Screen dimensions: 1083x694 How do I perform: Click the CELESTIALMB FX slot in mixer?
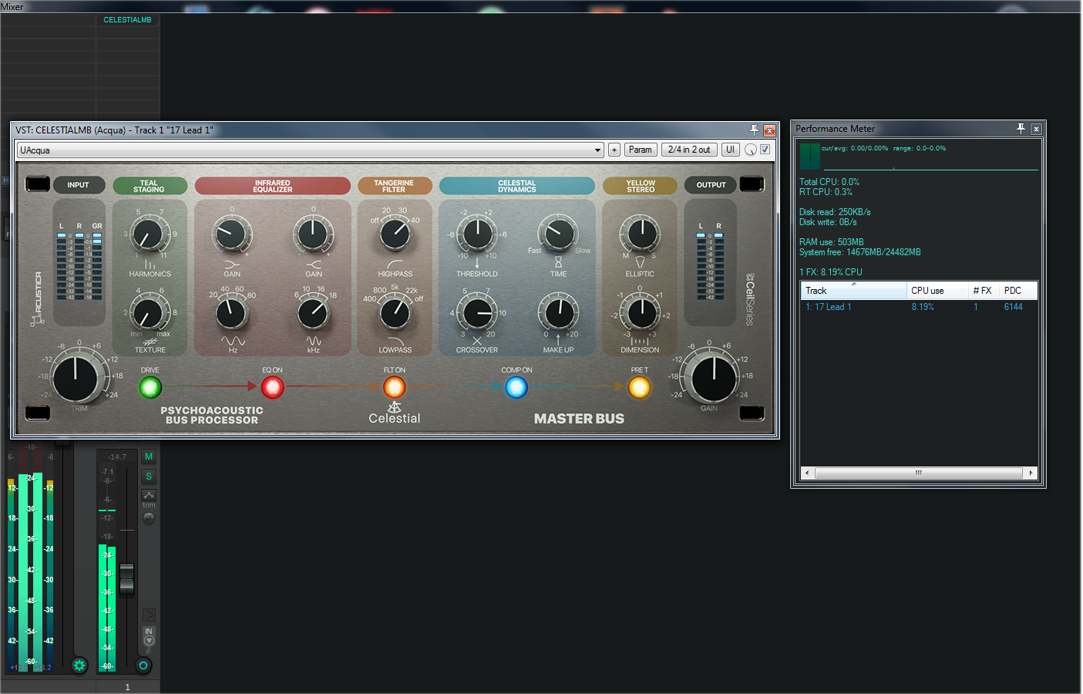127,19
